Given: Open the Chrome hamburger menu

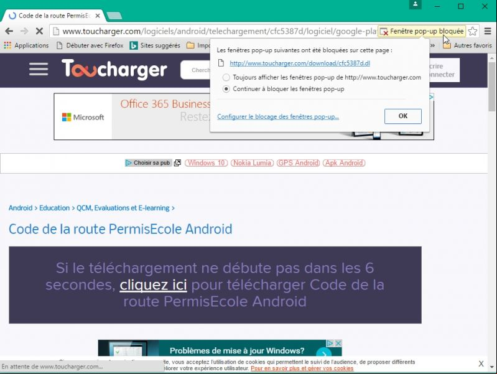Looking at the screenshot, I should 488,31.
